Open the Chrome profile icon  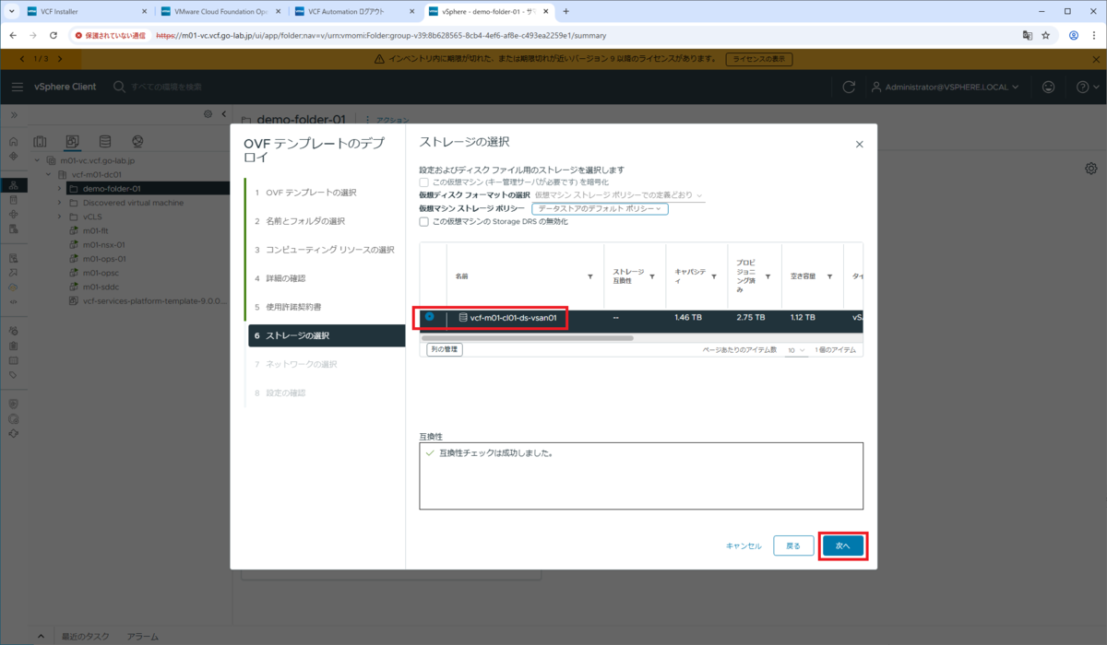click(x=1074, y=35)
